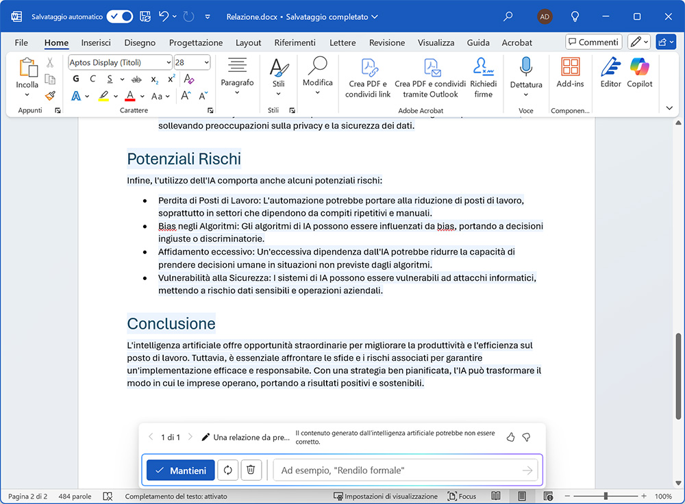685x504 pixels.
Task: Open the Inserisci ribbon tab
Action: 96,42
